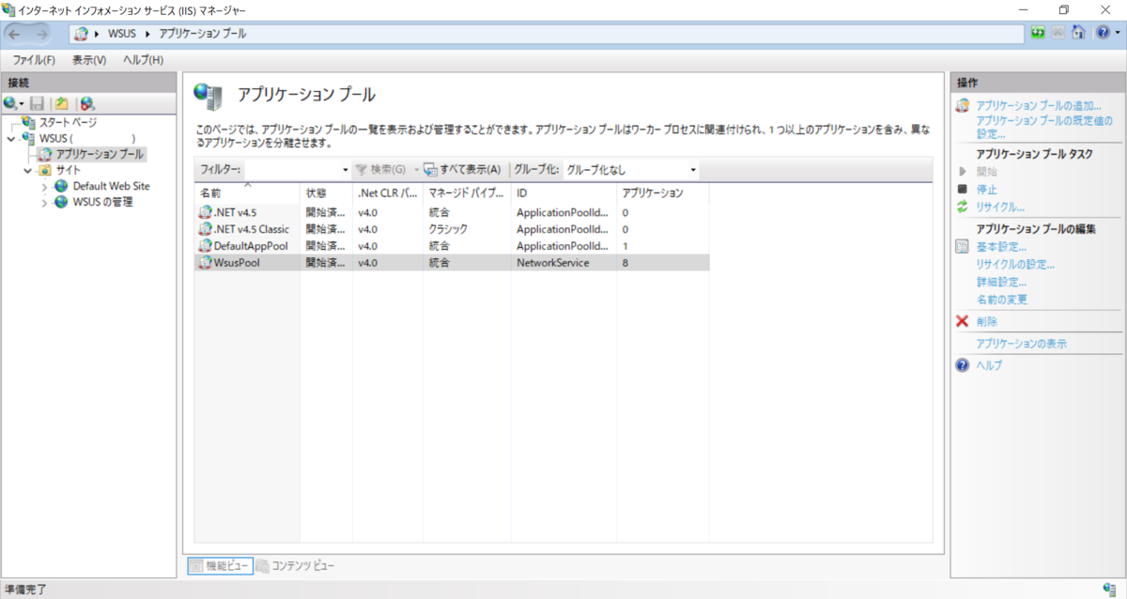Click the WSUS segment in the breadcrumb

(x=122, y=34)
